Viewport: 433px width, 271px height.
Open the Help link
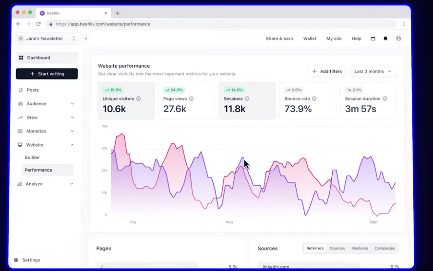(357, 39)
